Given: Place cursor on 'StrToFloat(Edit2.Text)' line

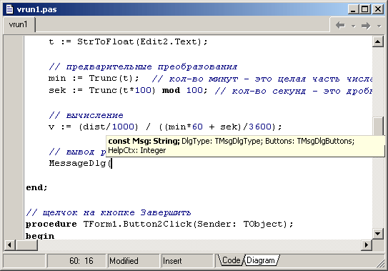Looking at the screenshot, I should 128,41.
